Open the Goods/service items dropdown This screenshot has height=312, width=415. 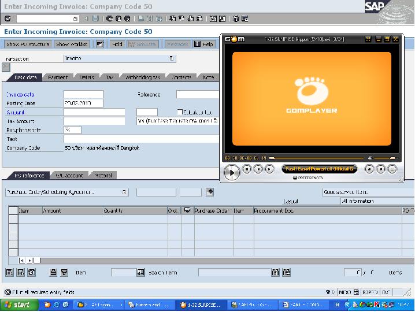click(x=368, y=192)
